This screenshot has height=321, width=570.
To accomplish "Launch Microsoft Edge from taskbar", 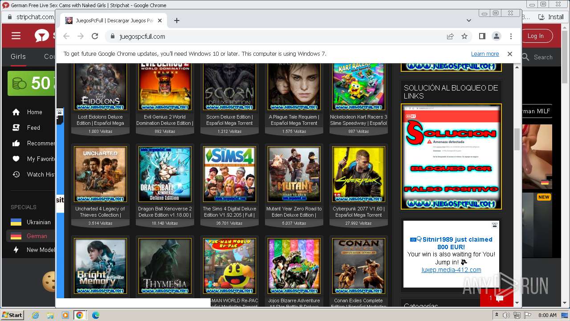I will click(x=95, y=315).
